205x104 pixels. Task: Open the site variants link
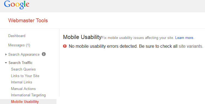point(191,46)
